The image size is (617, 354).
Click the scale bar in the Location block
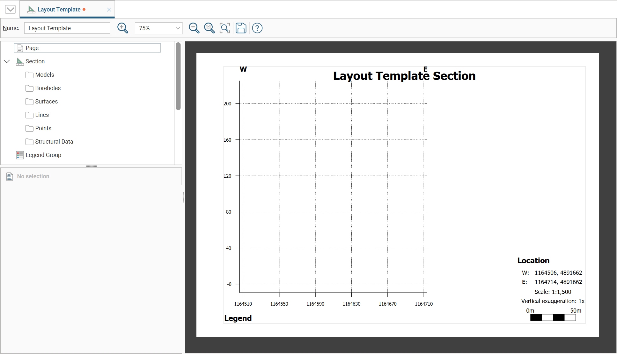[x=553, y=317]
